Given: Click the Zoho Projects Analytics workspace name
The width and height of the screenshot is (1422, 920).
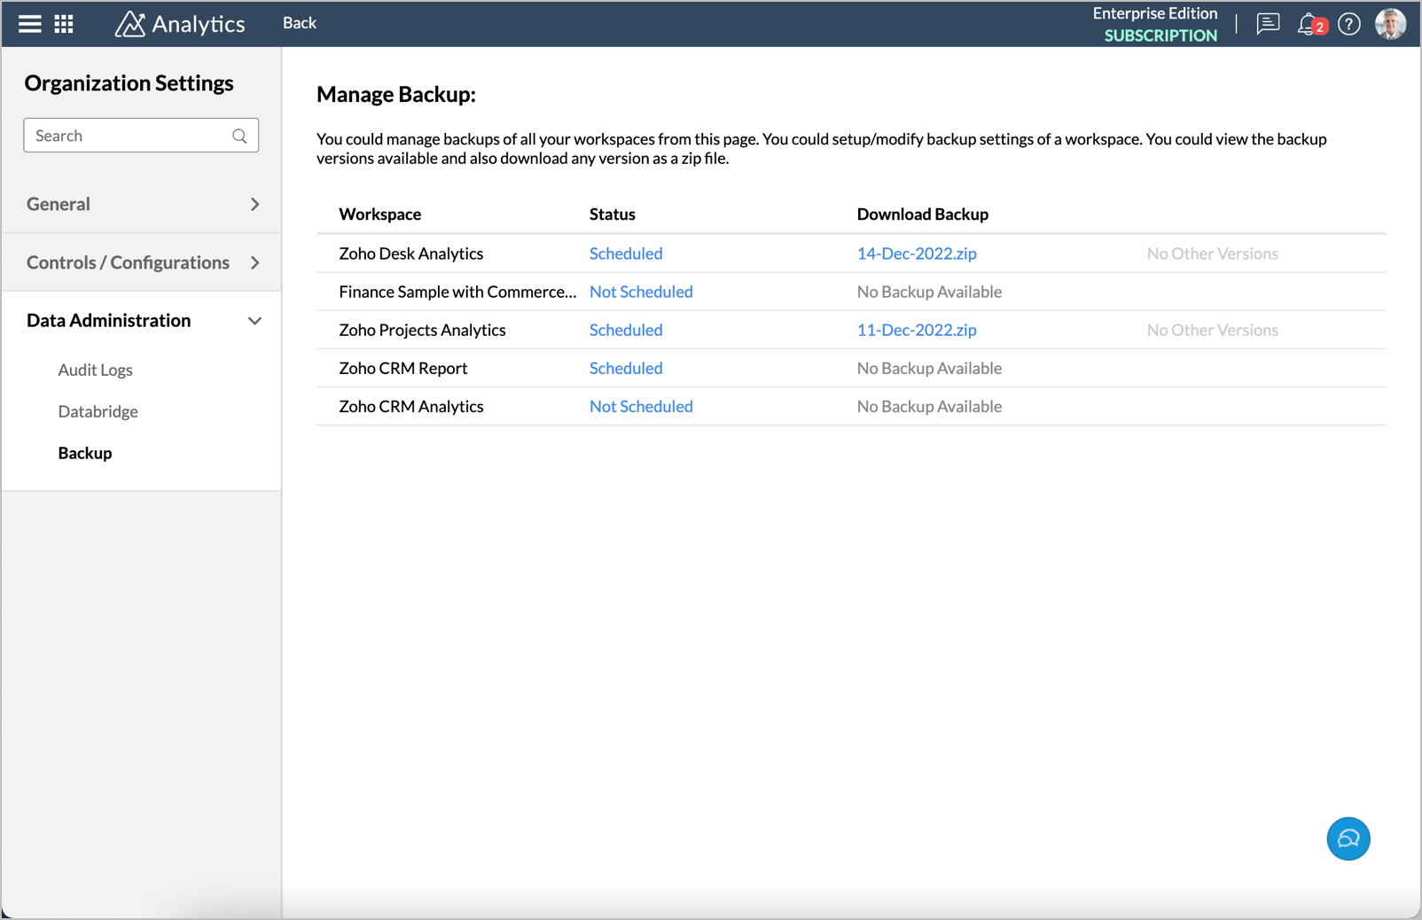Looking at the screenshot, I should (422, 330).
